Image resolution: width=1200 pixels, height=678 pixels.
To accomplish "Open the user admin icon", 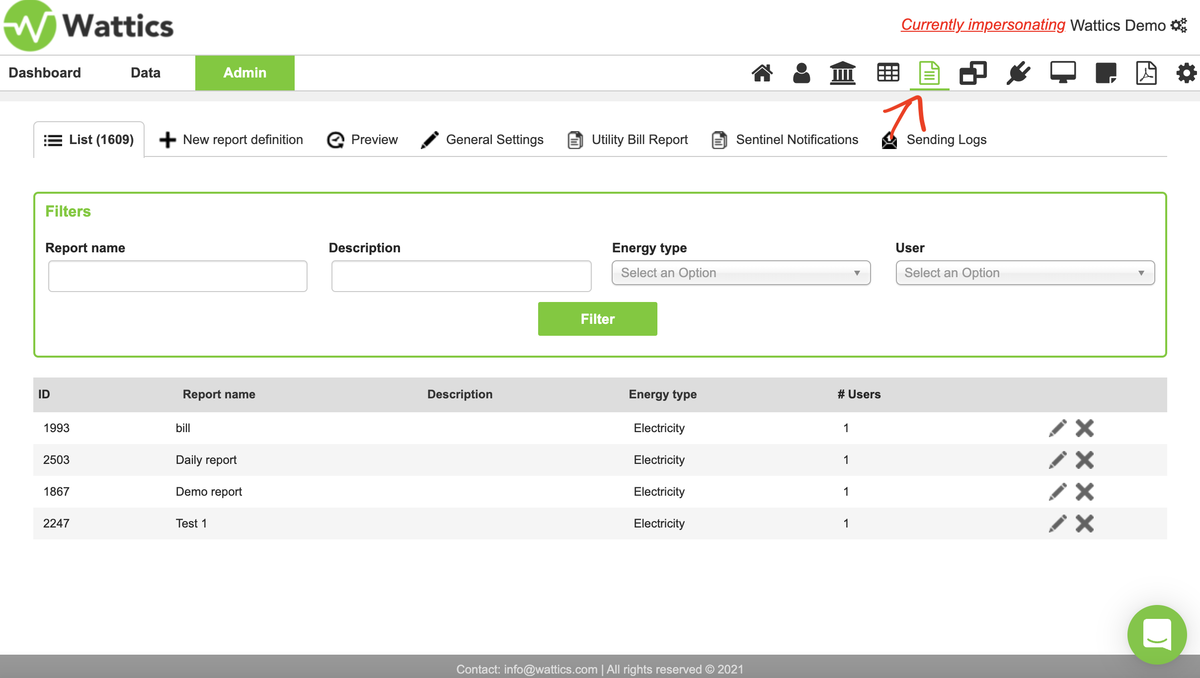I will click(x=801, y=73).
